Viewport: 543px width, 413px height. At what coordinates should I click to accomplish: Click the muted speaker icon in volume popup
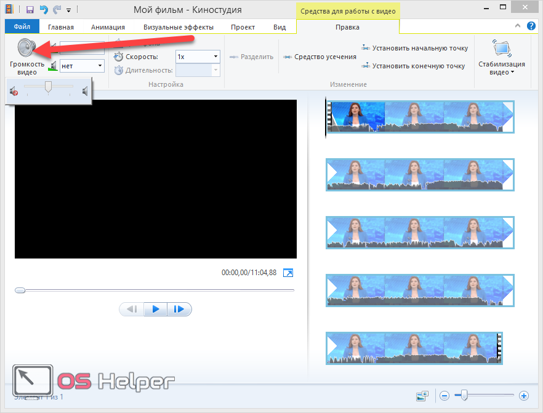click(x=14, y=92)
